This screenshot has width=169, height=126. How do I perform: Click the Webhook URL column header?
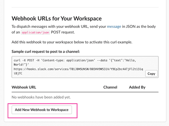[24, 87]
